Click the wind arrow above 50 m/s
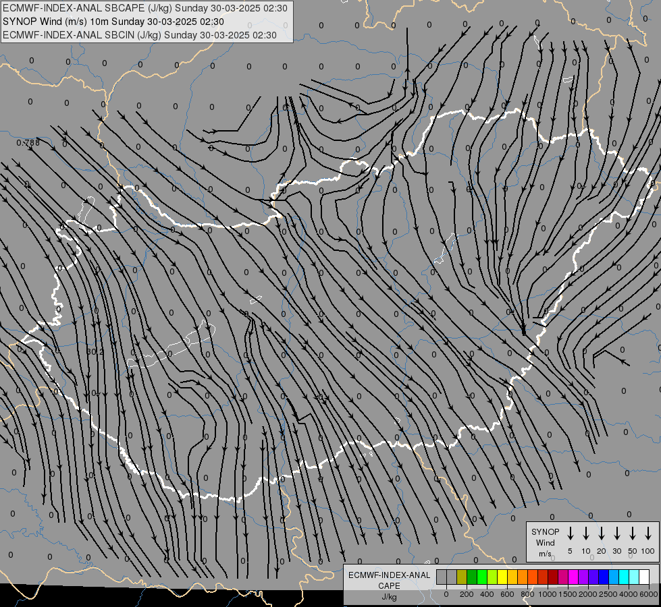Image resolution: width=661 pixels, height=607 pixels. click(x=633, y=533)
